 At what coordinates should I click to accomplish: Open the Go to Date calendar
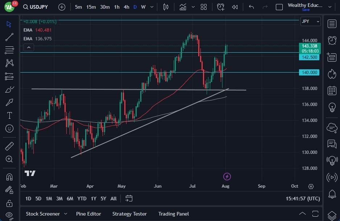tap(129, 198)
